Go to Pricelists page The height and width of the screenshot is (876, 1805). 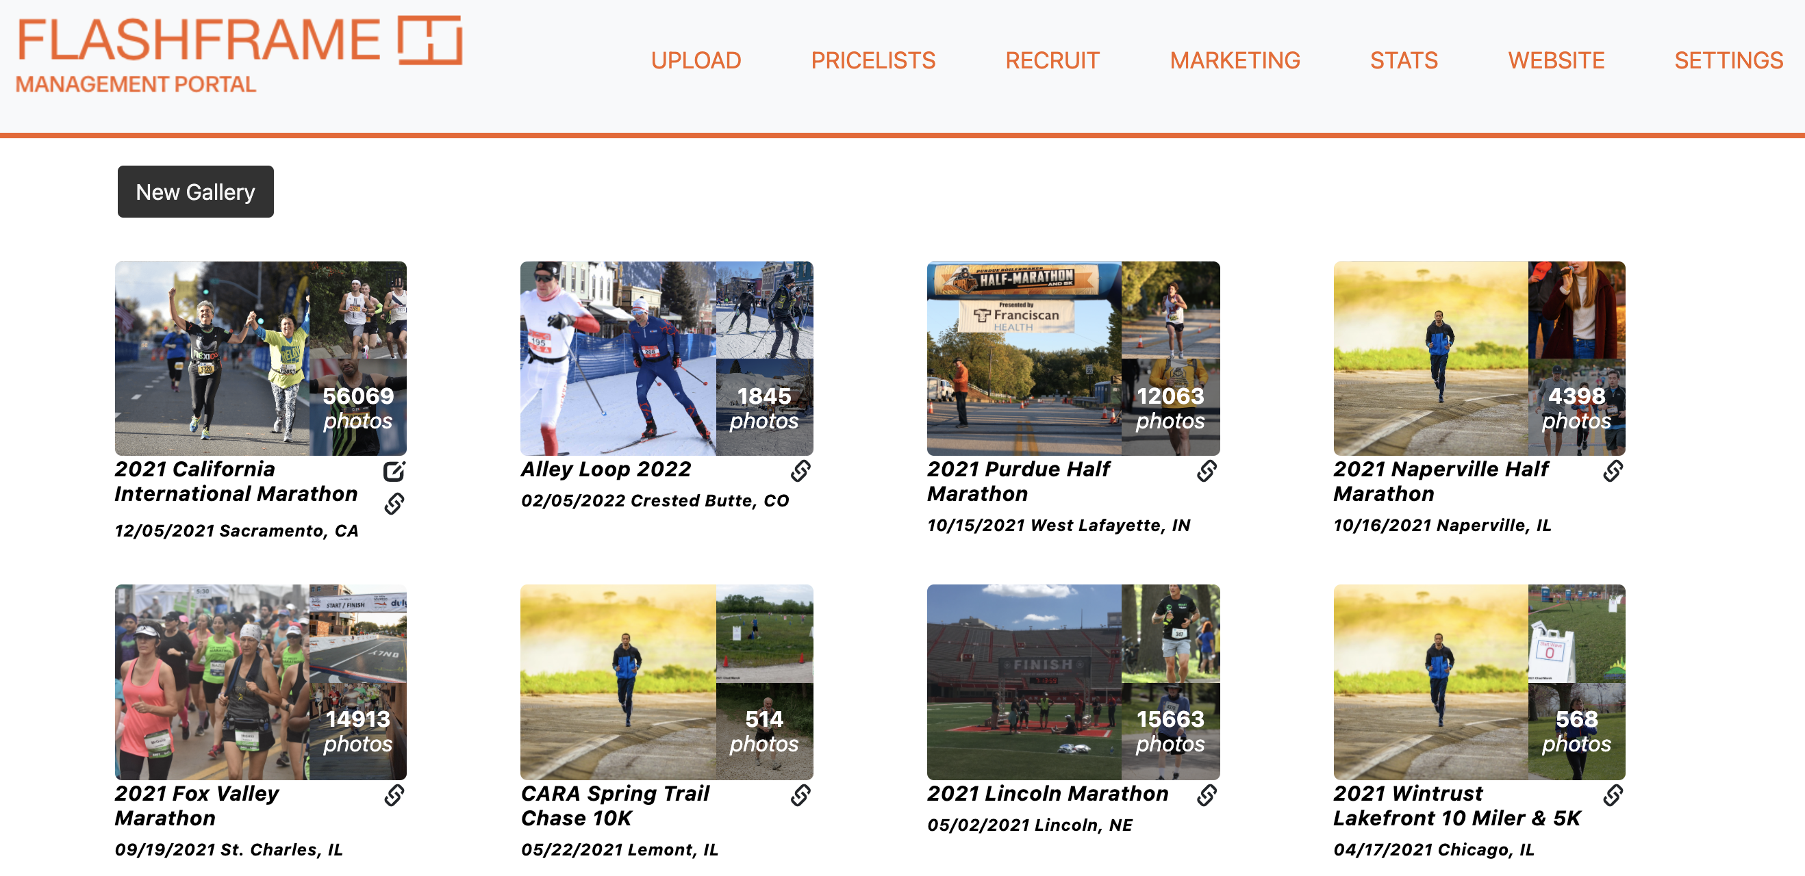[872, 61]
